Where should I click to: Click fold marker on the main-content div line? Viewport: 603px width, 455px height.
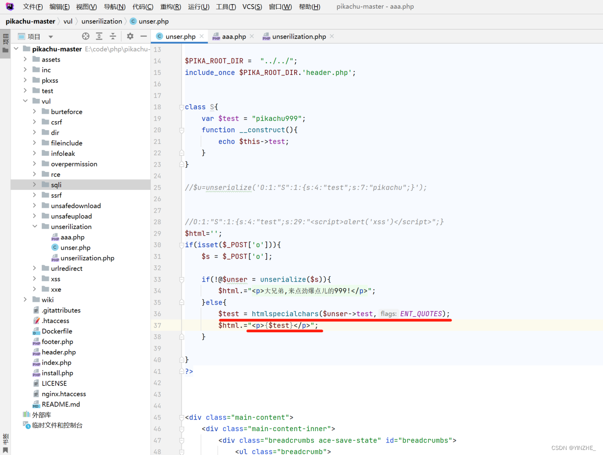coord(182,417)
